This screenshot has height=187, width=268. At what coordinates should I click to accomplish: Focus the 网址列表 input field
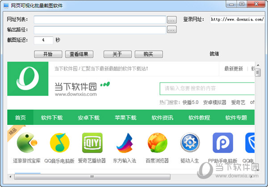point(100,20)
